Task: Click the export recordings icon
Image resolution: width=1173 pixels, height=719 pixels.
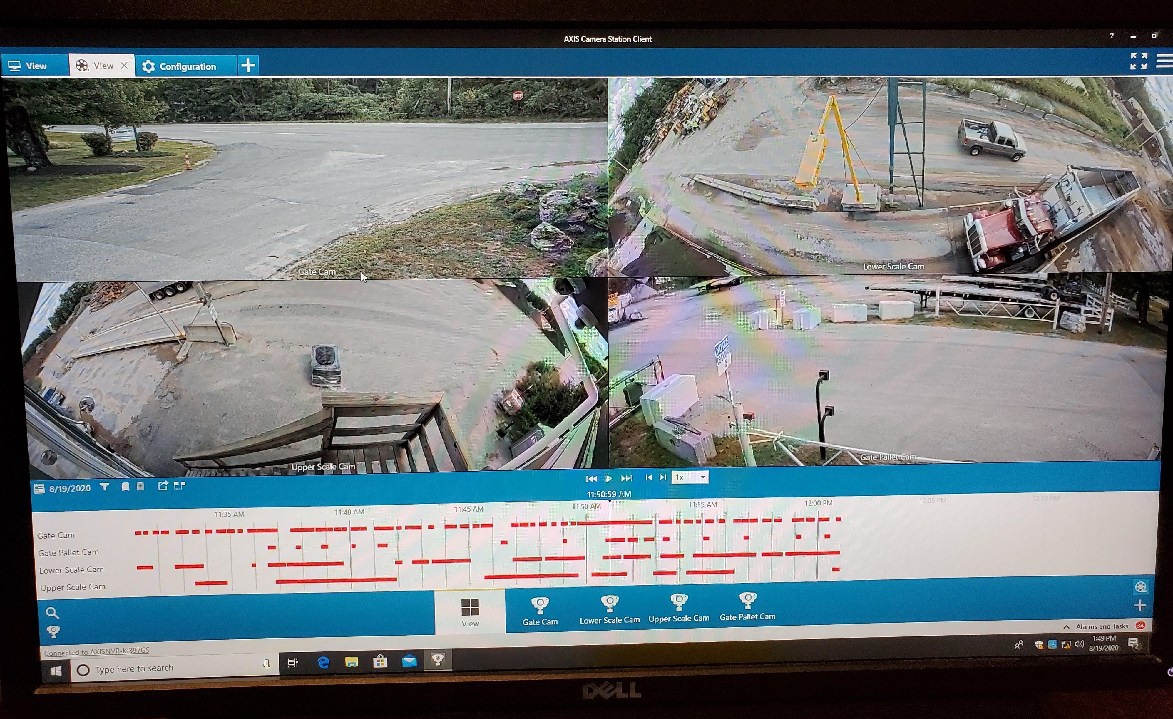Action: (163, 486)
